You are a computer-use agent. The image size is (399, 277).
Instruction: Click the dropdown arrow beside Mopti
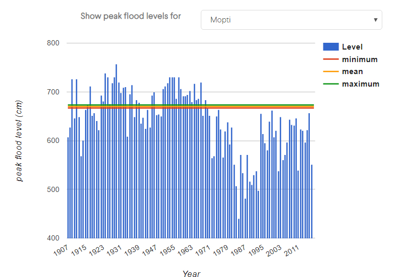click(376, 20)
